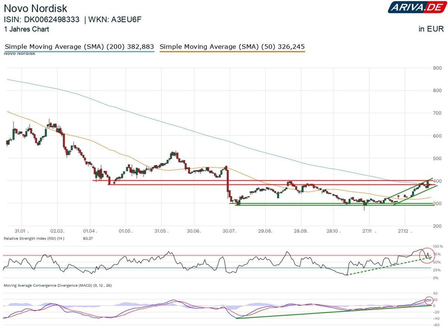Image resolution: width=448 pixels, height=329 pixels.
Task: Select the SMA (50) 326,245 legend entry
Action: click(232, 47)
